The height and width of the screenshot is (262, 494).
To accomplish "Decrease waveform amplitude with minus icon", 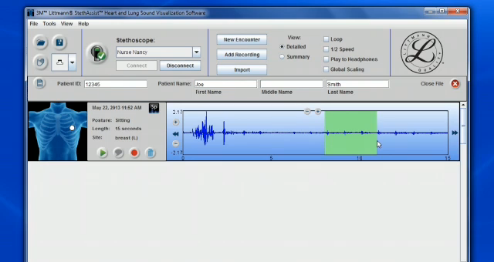I will coord(176,144).
